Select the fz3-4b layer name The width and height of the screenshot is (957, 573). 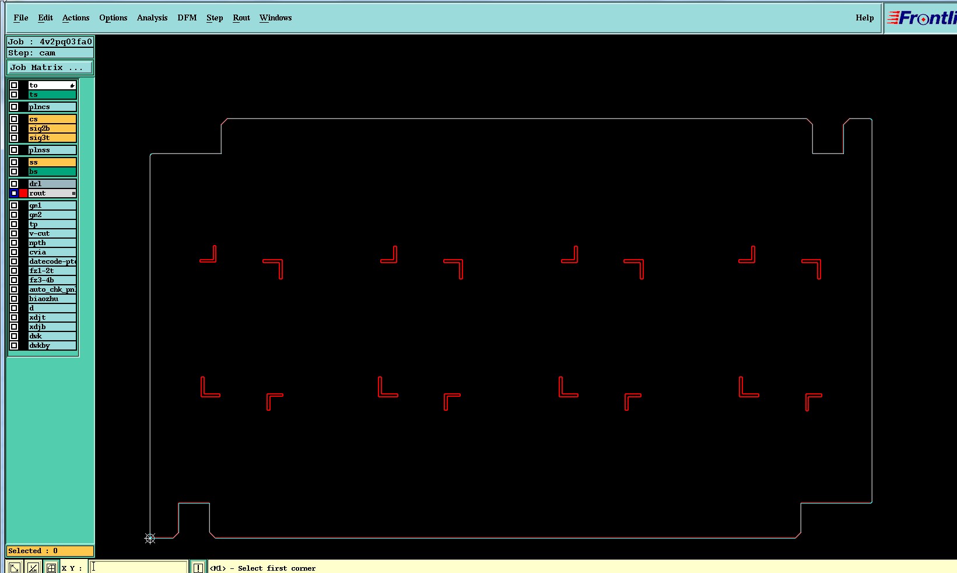point(52,280)
